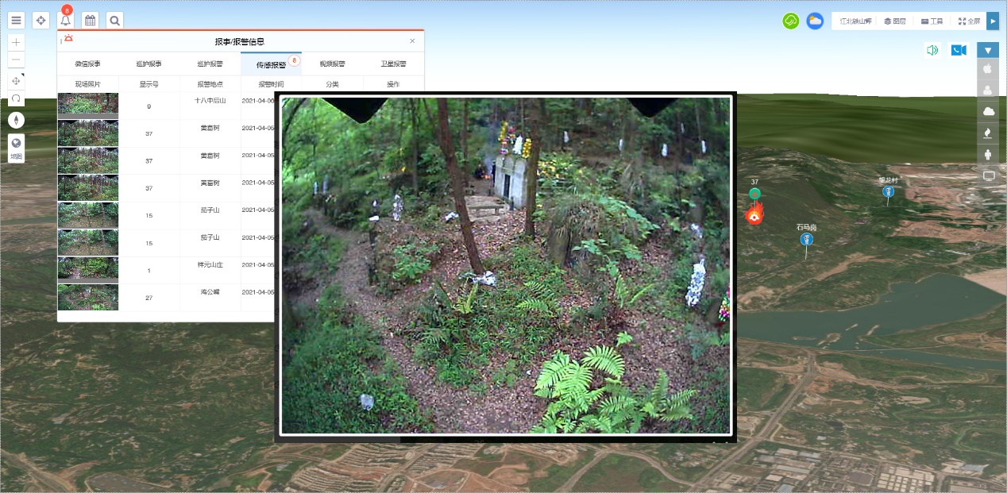Click the monitor screen sidebar icon
Image resolution: width=1007 pixels, height=493 pixels.
click(x=988, y=175)
